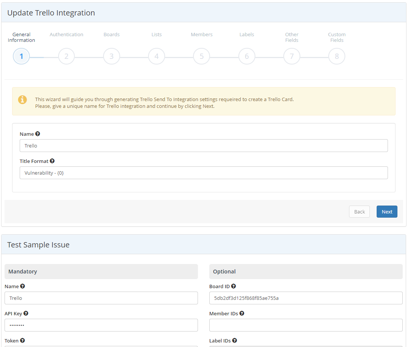Click help icon next to Board ID
Screen dimensions: 408x347
pos(233,286)
